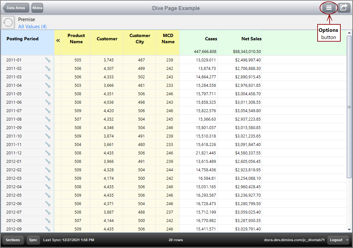Click the dive arrow for 2012-08

[x=48, y=220]
